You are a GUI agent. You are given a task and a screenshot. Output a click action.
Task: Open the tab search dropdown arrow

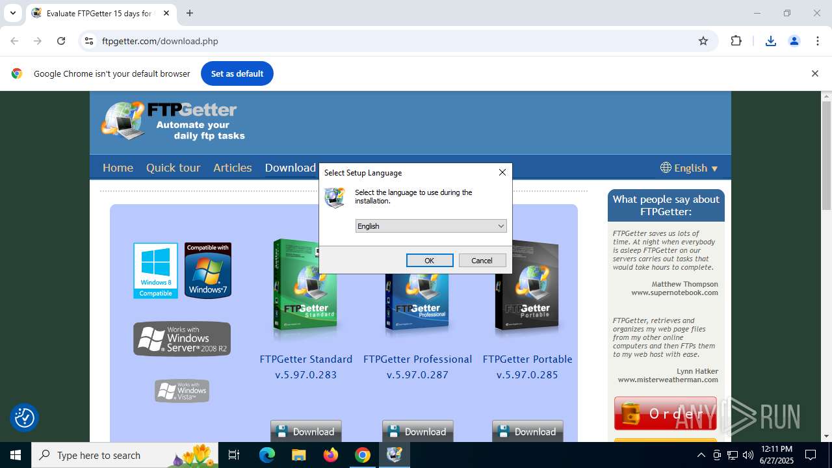[x=12, y=13]
